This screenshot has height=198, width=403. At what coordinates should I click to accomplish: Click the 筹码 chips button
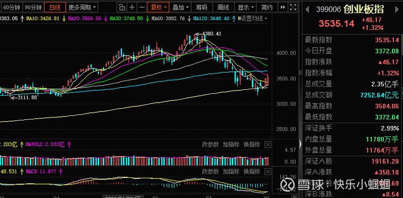[x=201, y=7]
